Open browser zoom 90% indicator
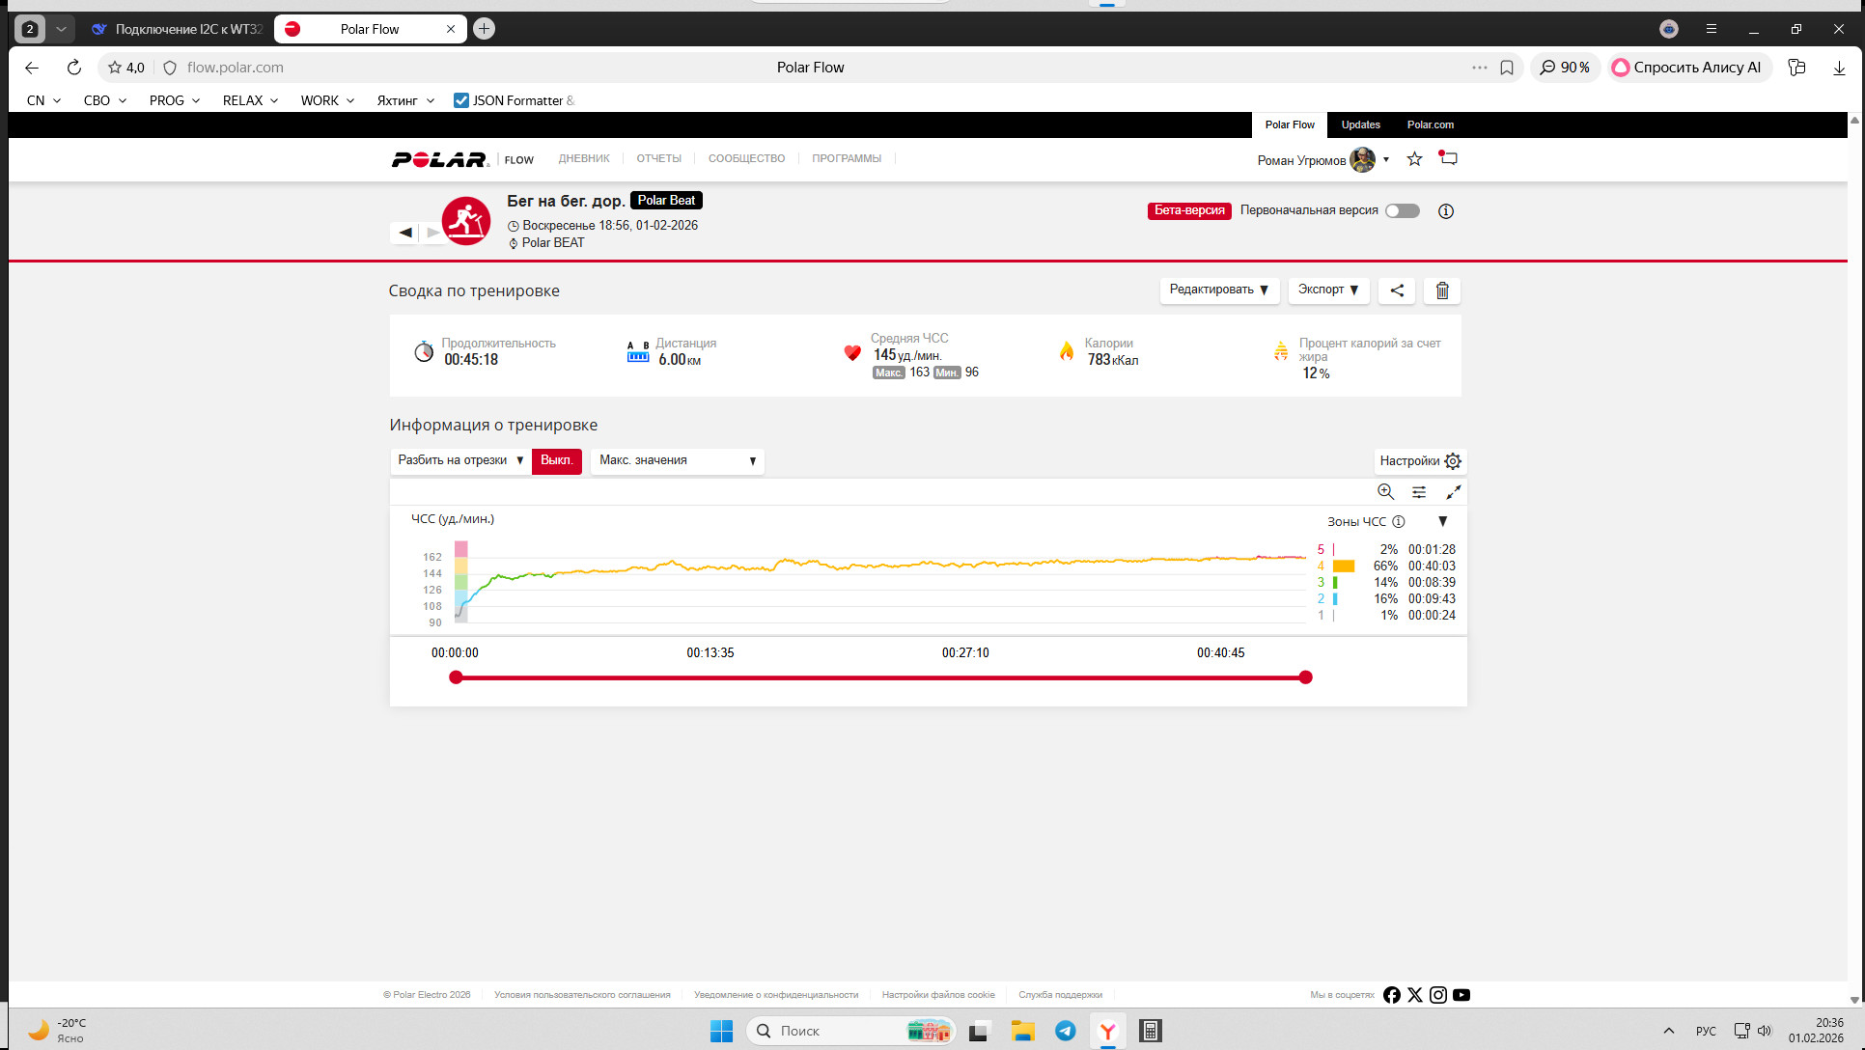Image resolution: width=1865 pixels, height=1050 pixels. coord(1565,68)
